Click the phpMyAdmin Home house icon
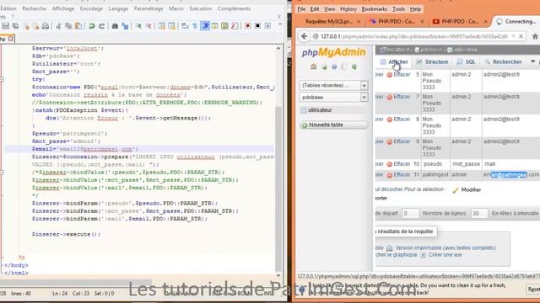Viewport: 540px width, 303px height. click(x=313, y=66)
